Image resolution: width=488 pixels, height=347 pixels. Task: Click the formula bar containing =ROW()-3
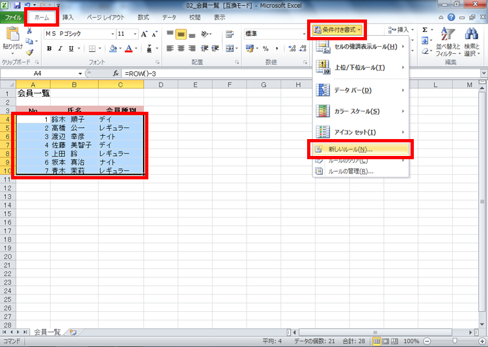point(301,73)
